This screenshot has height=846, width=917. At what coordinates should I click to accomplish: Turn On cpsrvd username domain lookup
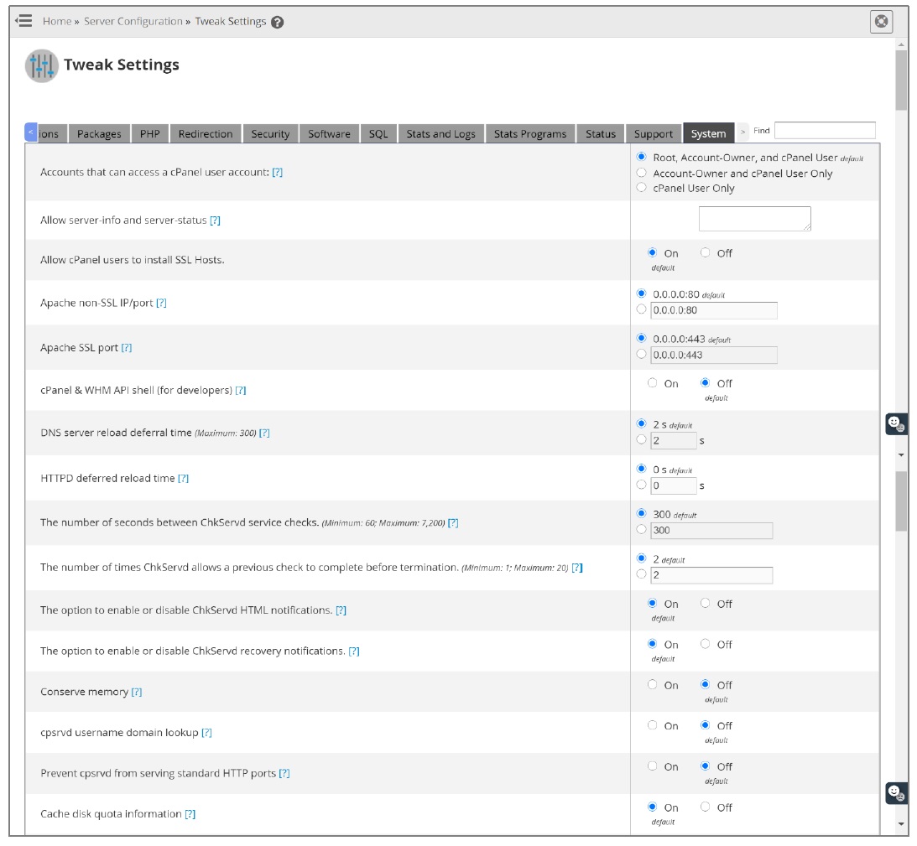pos(652,725)
